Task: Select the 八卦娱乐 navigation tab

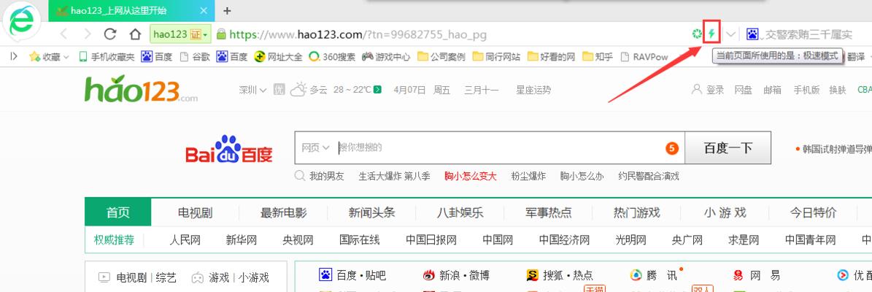Action: pyautogui.click(x=460, y=212)
